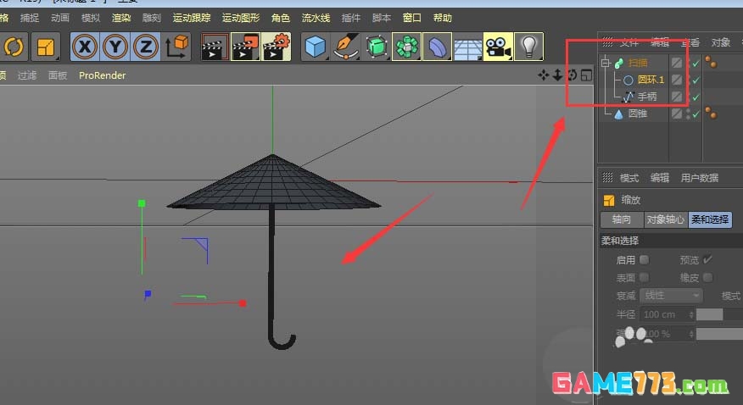743x405 pixels.
Task: Click viewport rotate camera icon
Action: [x=572, y=75]
